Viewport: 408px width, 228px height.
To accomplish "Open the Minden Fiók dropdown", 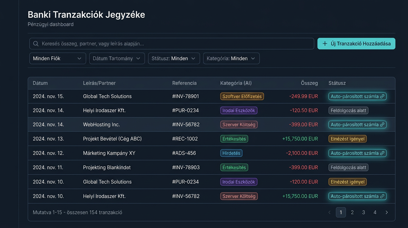I will (58, 58).
